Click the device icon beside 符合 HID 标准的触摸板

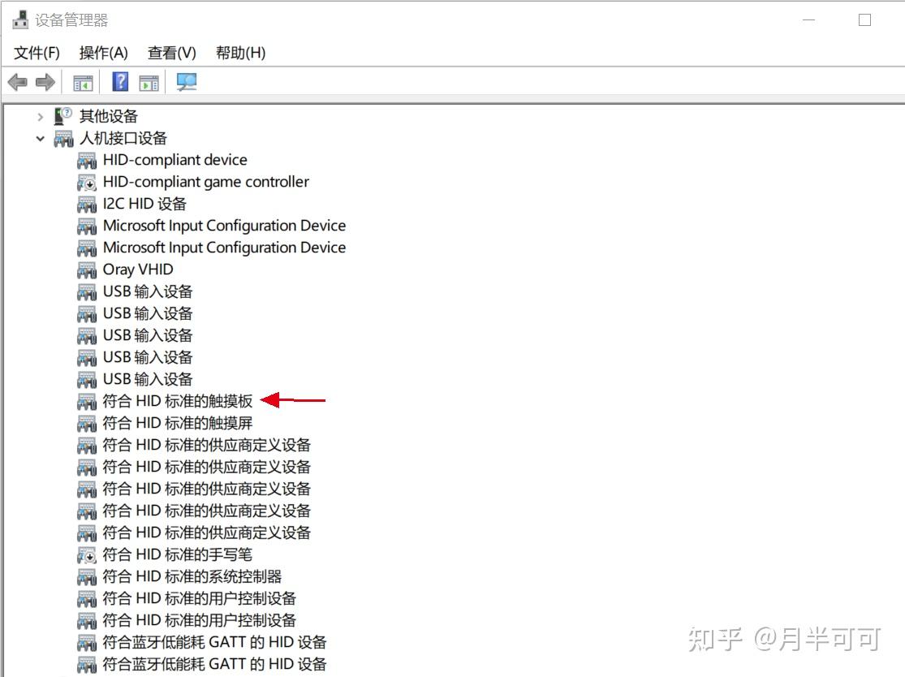tap(86, 400)
